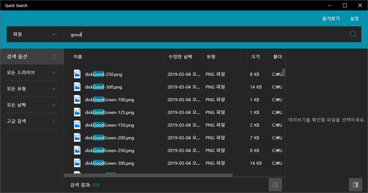Select file name diskGoodGreen-300.png
Screen dimensions: 368x193
tap(109, 163)
